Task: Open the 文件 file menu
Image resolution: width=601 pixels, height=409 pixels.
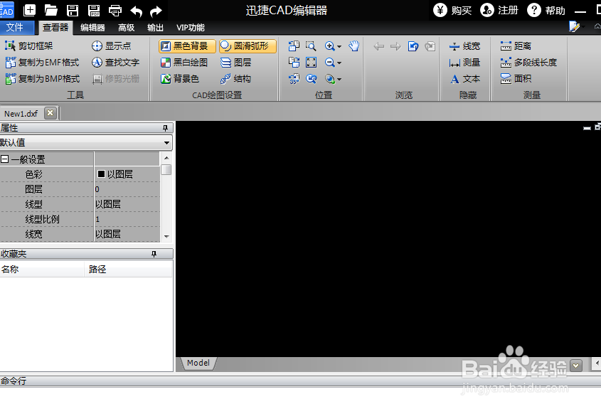Action: 16,27
